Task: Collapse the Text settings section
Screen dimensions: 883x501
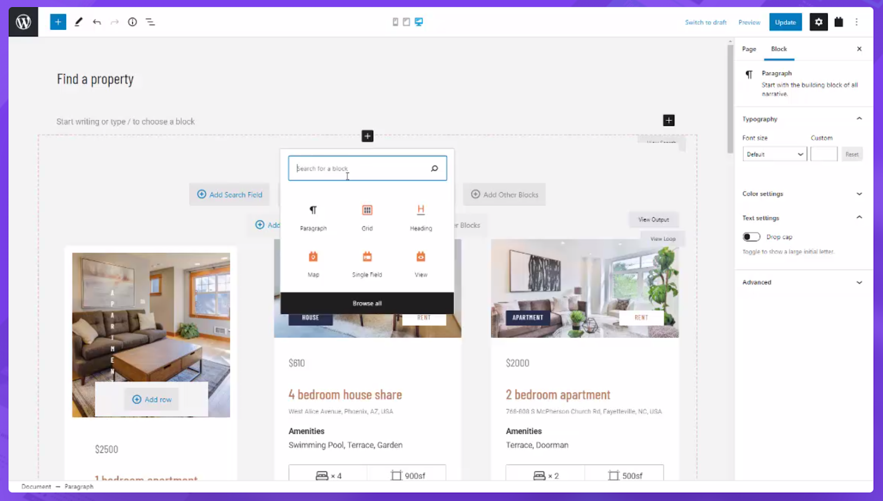Action: [804, 218]
